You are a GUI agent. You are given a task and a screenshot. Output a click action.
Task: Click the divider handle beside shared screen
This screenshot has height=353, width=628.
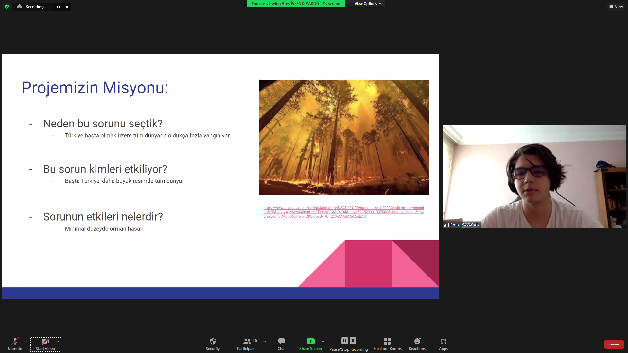pyautogui.click(x=441, y=176)
